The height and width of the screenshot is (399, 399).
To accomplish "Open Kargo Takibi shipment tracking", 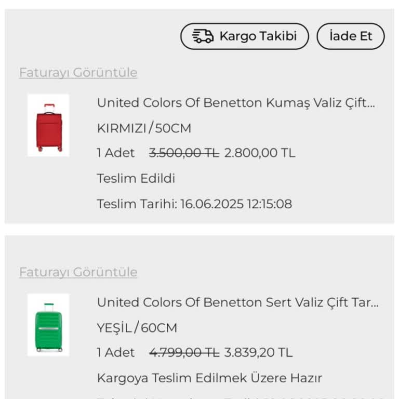I will tap(245, 36).
